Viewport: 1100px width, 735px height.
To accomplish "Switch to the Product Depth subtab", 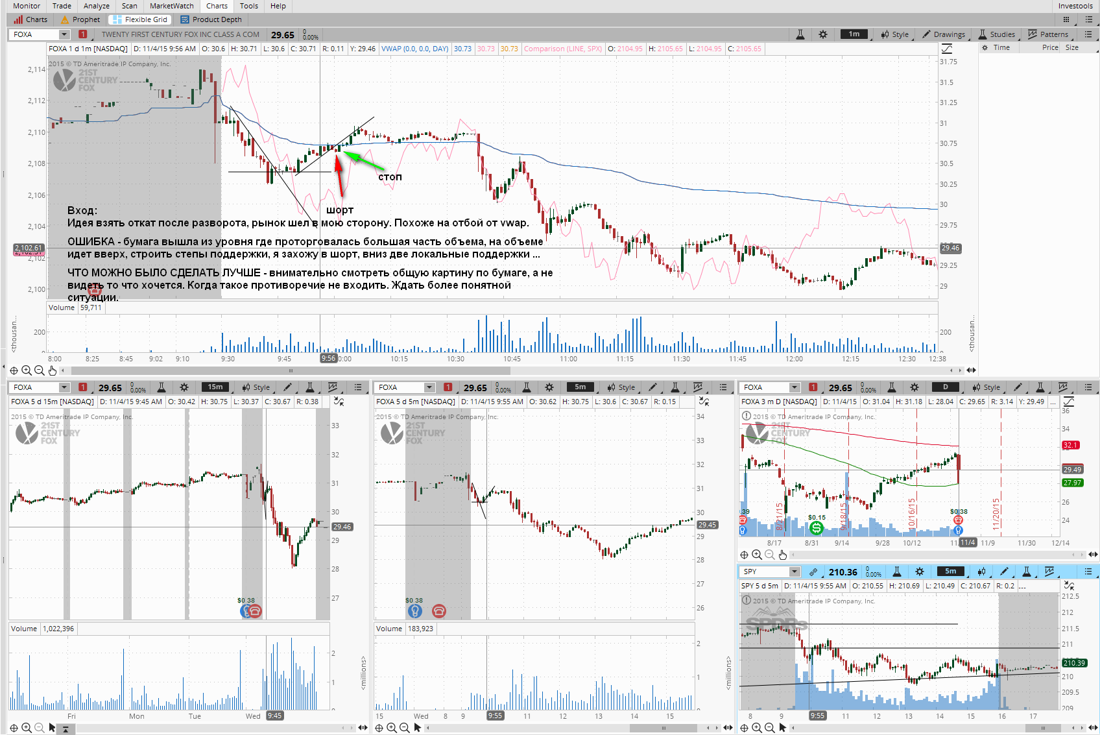I will (211, 19).
